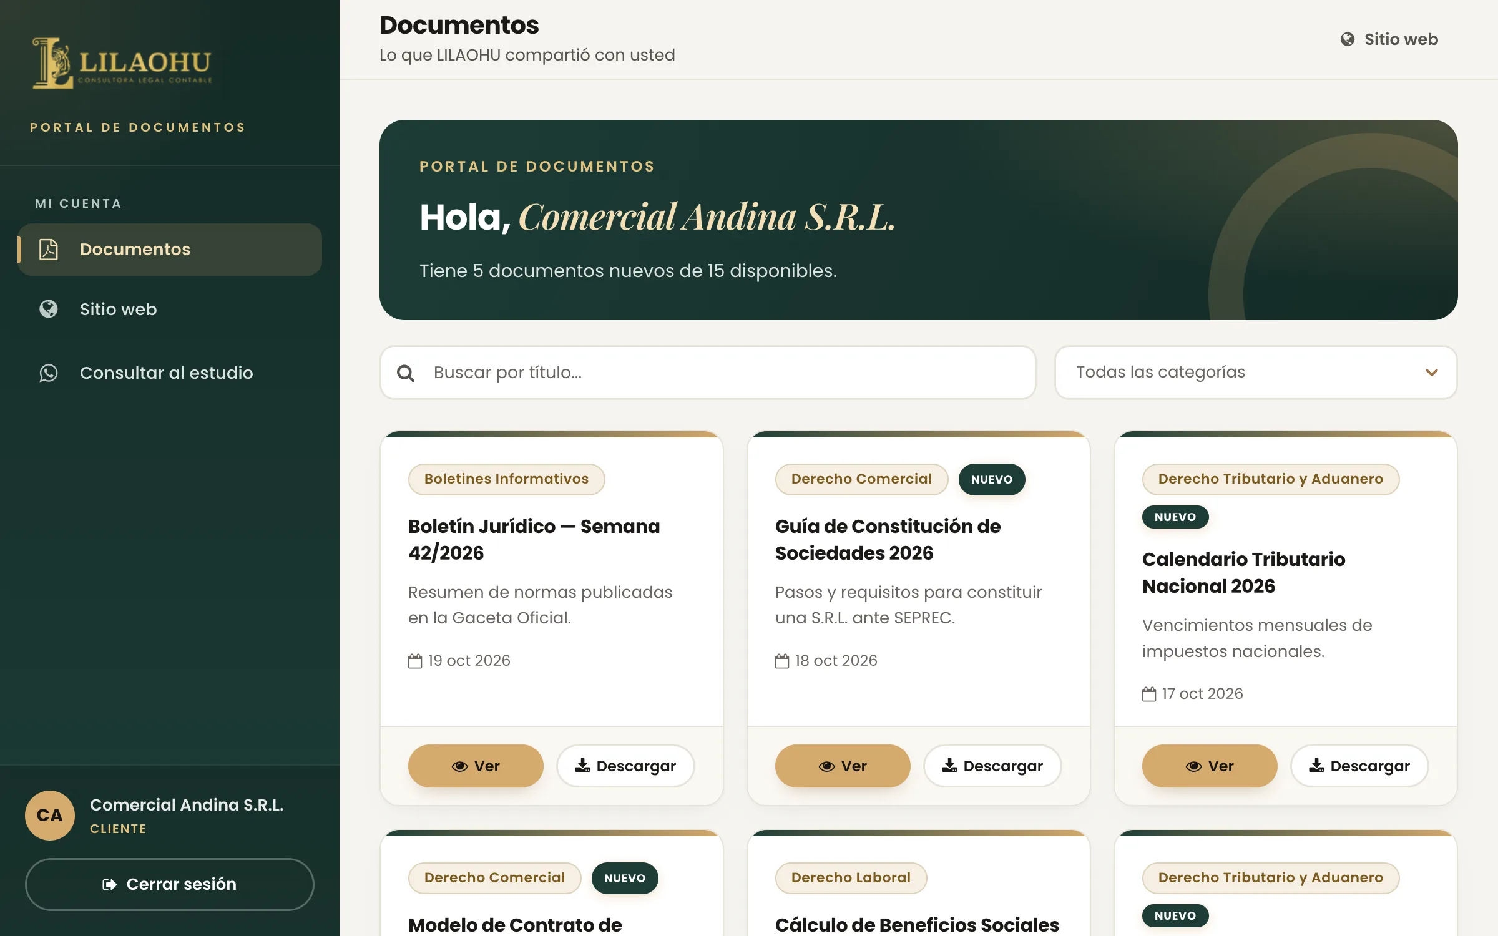The height and width of the screenshot is (936, 1498).
Task: Focus the Buscar por título search field
Action: tap(708, 373)
